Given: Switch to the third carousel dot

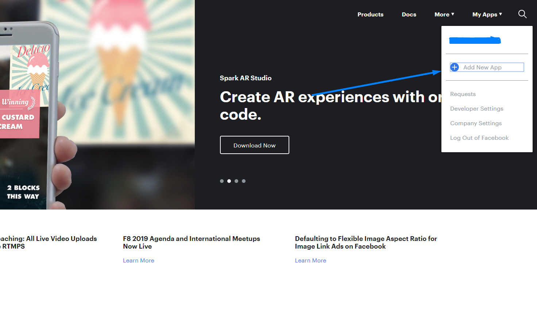Looking at the screenshot, I should pyautogui.click(x=236, y=181).
